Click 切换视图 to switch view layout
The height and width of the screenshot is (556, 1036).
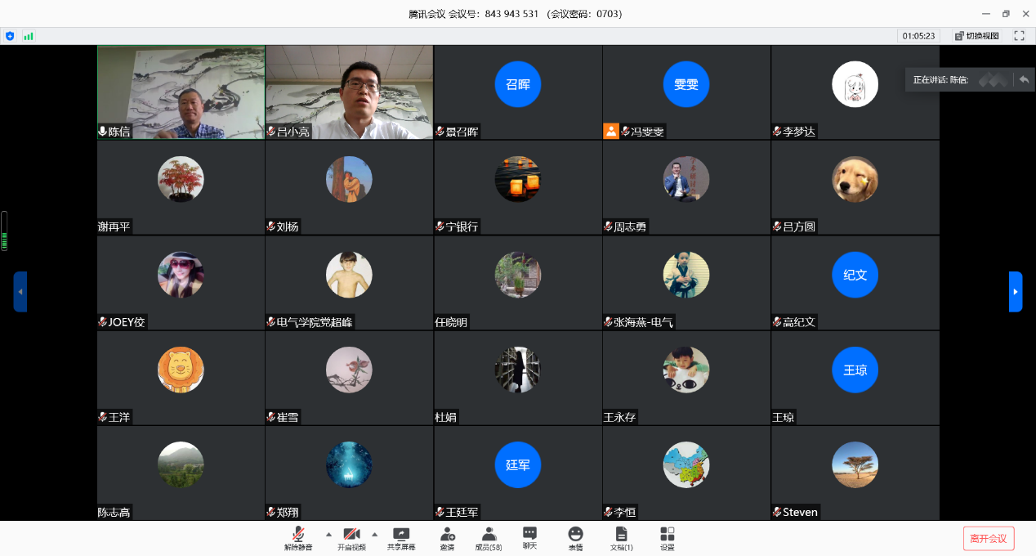click(x=976, y=36)
